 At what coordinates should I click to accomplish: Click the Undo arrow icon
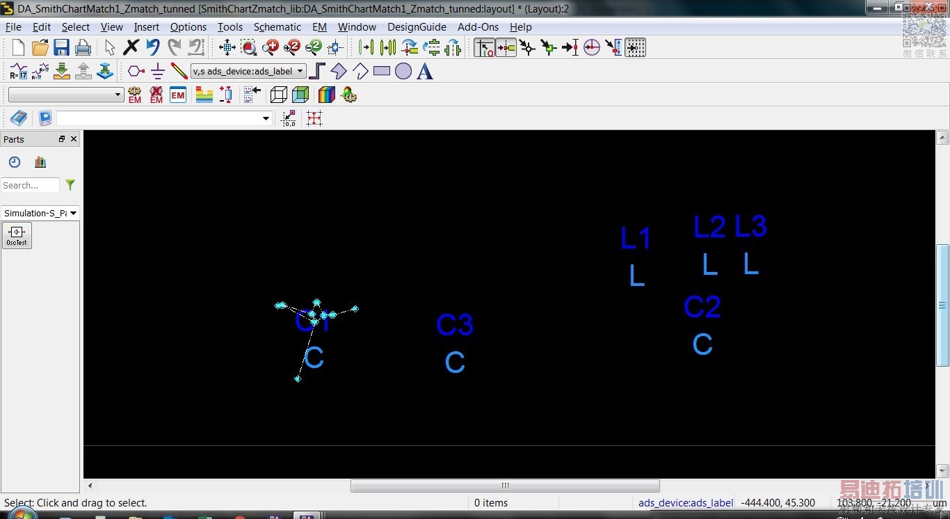153,48
